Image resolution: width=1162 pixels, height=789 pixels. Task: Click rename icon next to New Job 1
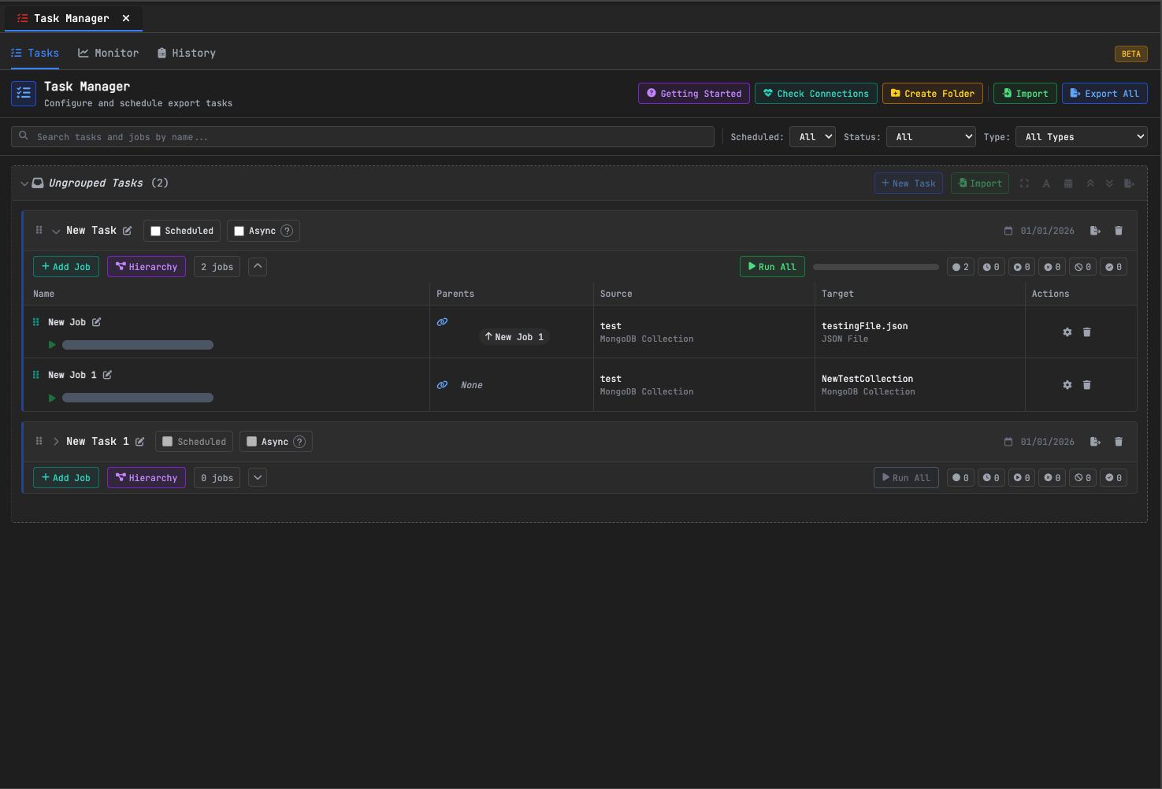(x=107, y=375)
